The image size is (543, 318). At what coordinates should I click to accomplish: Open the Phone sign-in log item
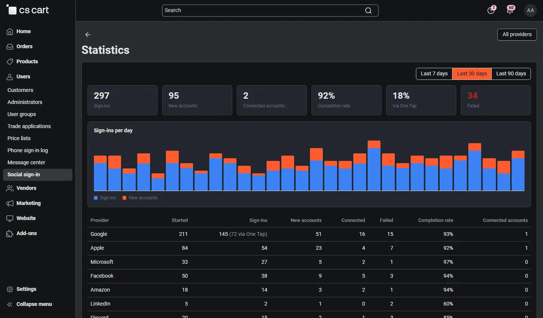point(28,150)
